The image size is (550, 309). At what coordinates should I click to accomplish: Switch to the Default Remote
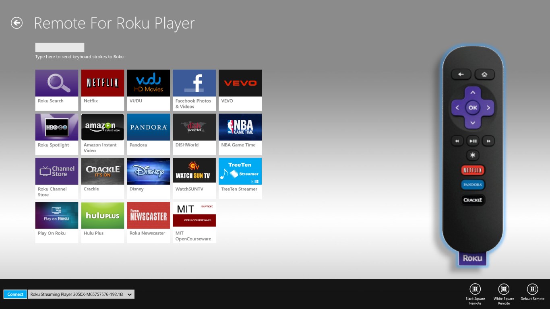pyautogui.click(x=532, y=293)
